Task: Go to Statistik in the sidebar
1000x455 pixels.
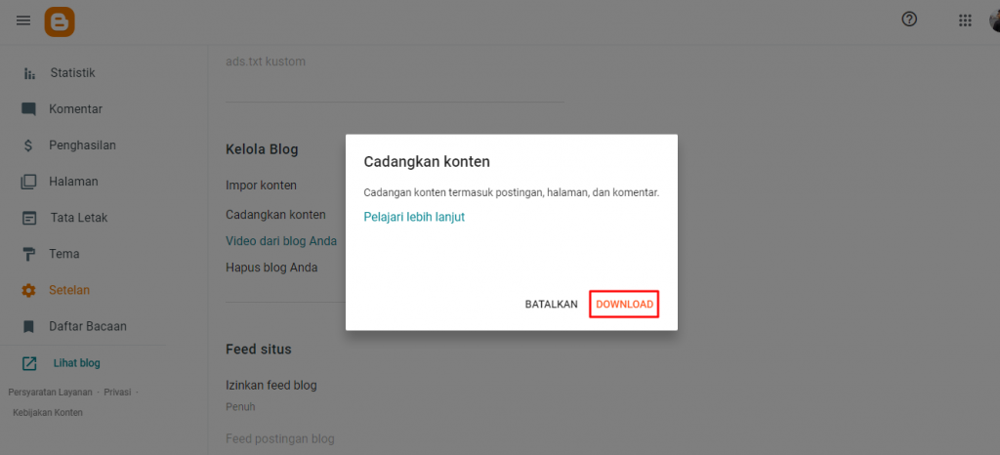Action: click(72, 72)
